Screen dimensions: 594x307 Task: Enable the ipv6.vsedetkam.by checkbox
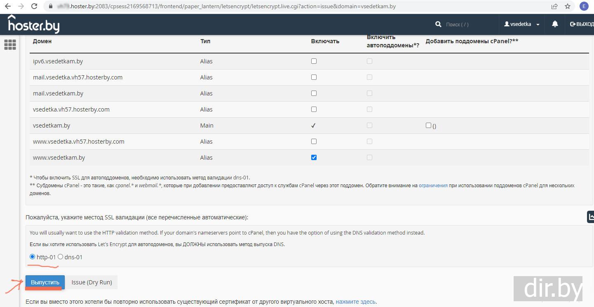click(x=314, y=61)
